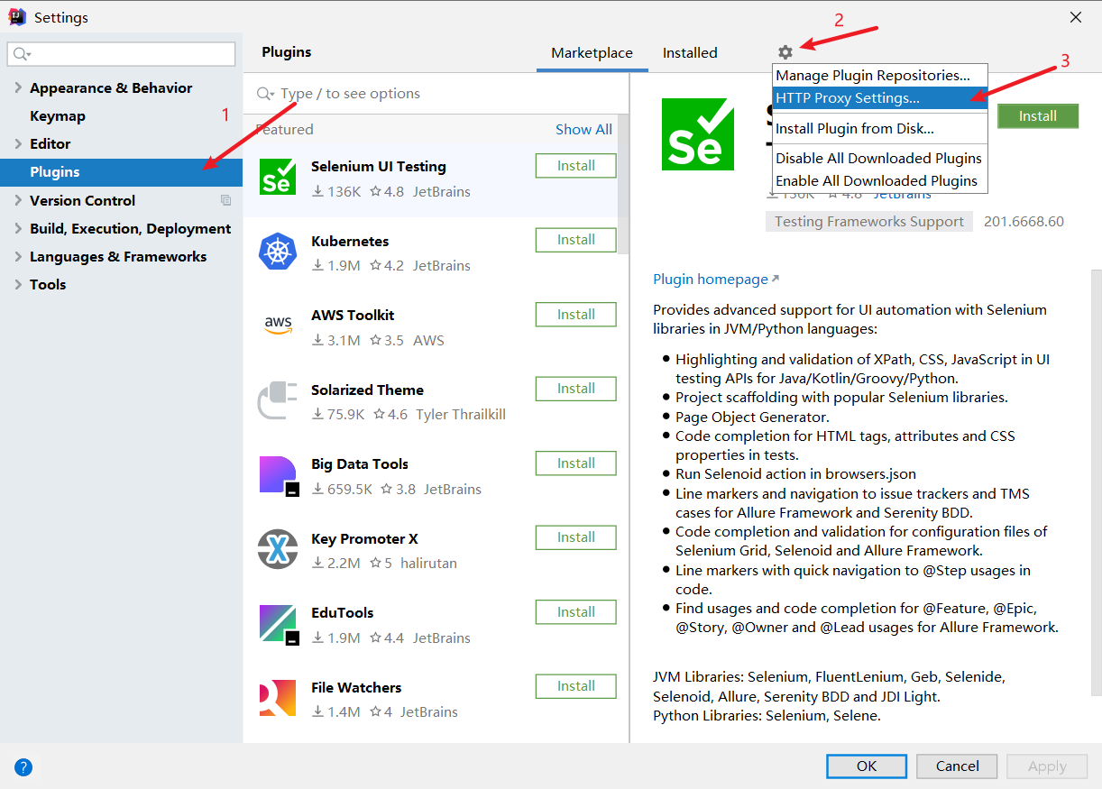Screen dimensions: 1102x789
Task: Install the AWS Toolkit plugin
Action: pyautogui.click(x=575, y=315)
